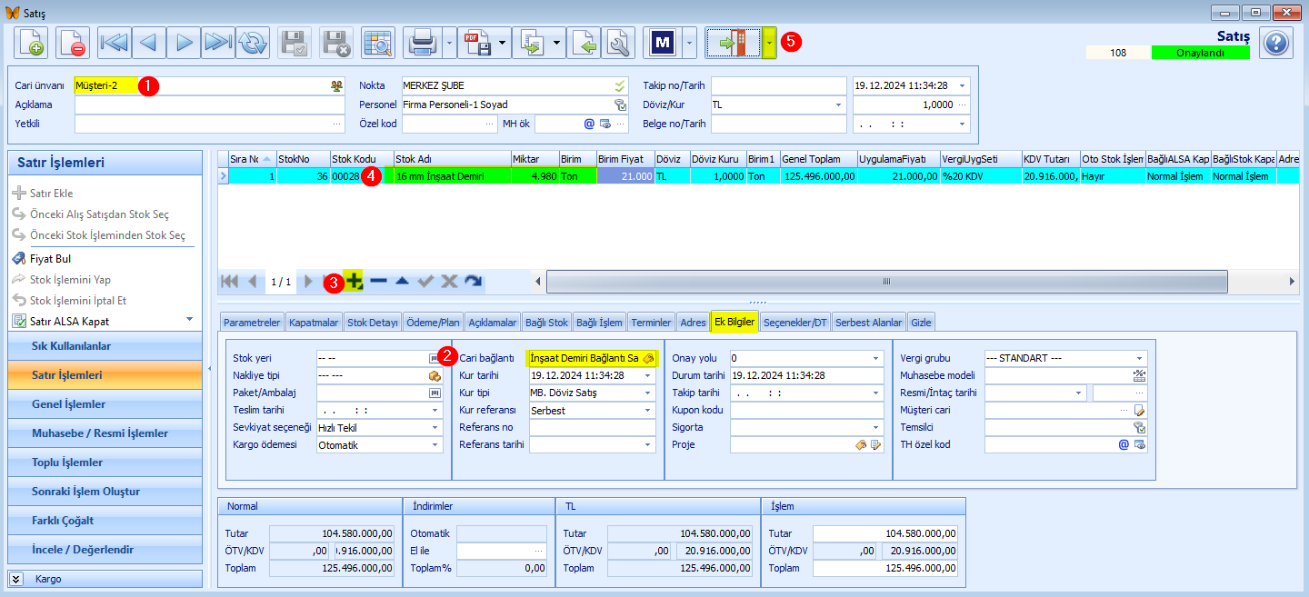Screen dimensions: 1309x597
Task: Go to the previous record
Action: point(148,43)
